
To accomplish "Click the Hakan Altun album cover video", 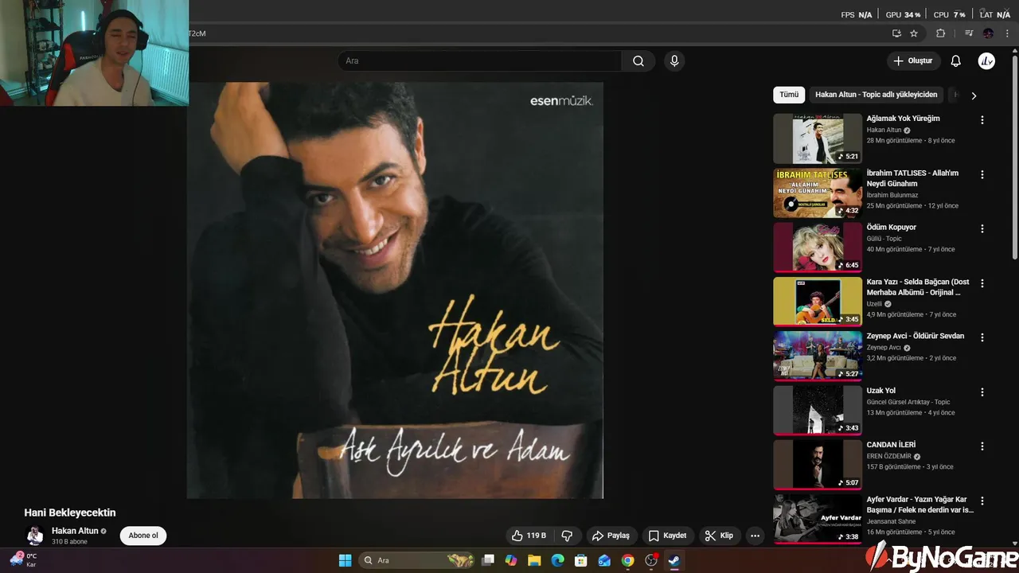I will pyautogui.click(x=395, y=290).
